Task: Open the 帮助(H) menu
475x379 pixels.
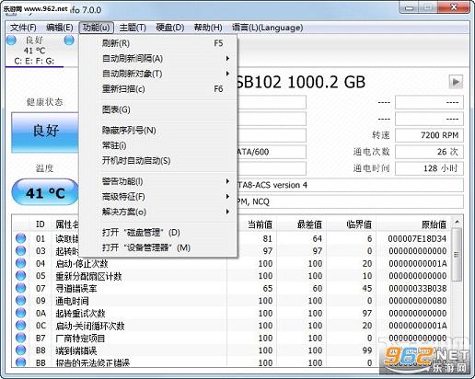Action: pos(208,28)
